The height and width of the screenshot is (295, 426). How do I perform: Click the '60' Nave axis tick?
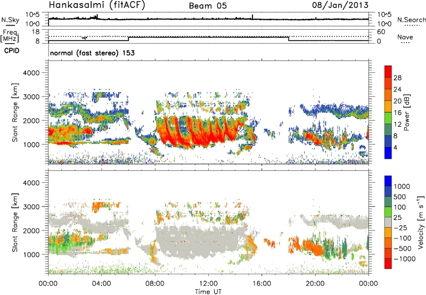click(x=381, y=32)
